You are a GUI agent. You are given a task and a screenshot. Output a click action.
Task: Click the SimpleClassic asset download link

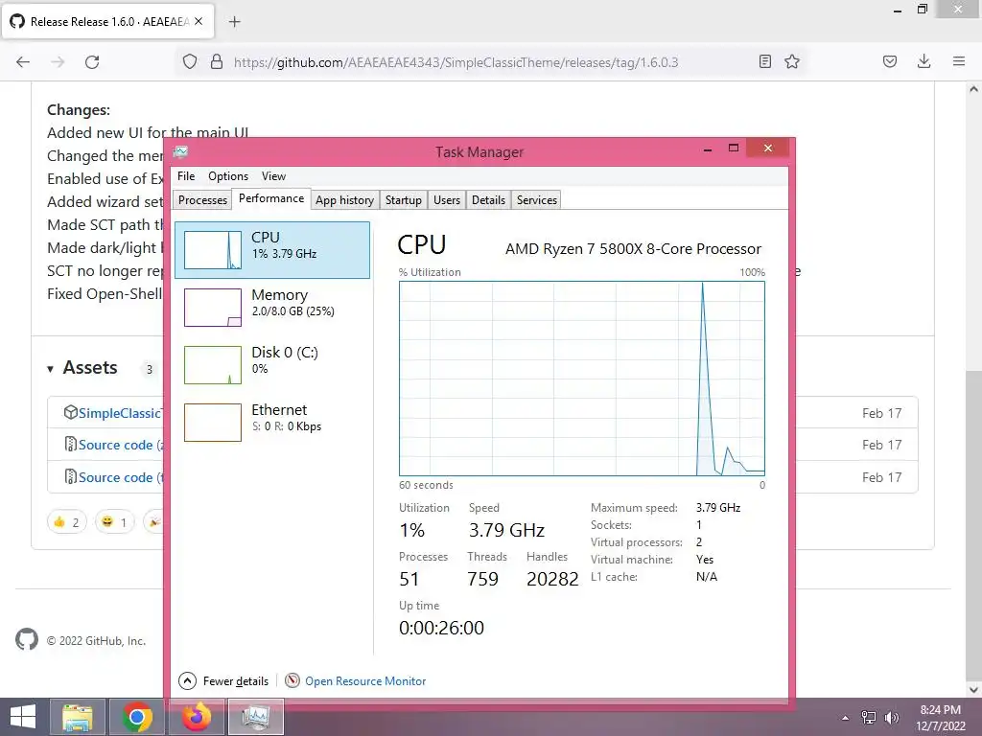pos(120,413)
